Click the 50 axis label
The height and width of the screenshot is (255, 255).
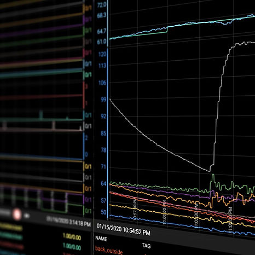[x=103, y=212]
